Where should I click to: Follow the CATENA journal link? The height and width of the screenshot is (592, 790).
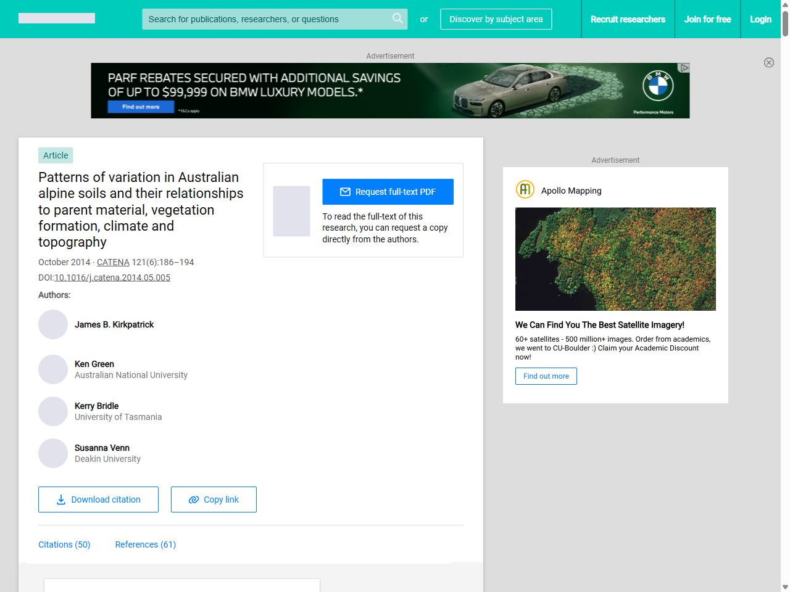(x=113, y=261)
